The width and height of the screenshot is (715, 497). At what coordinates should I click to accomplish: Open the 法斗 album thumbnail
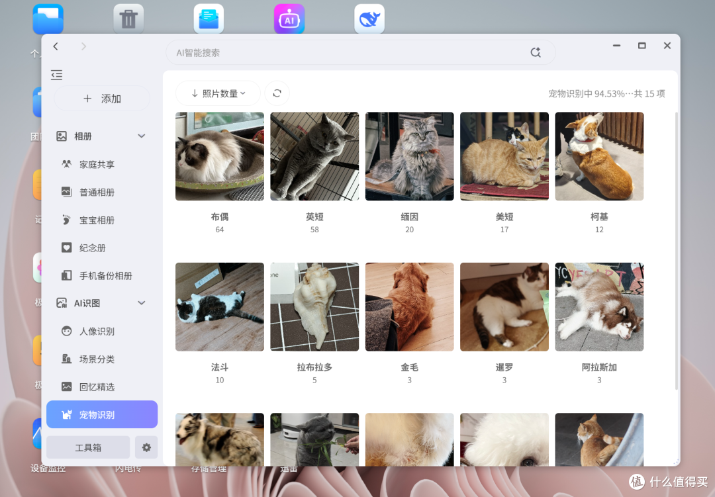(x=220, y=307)
